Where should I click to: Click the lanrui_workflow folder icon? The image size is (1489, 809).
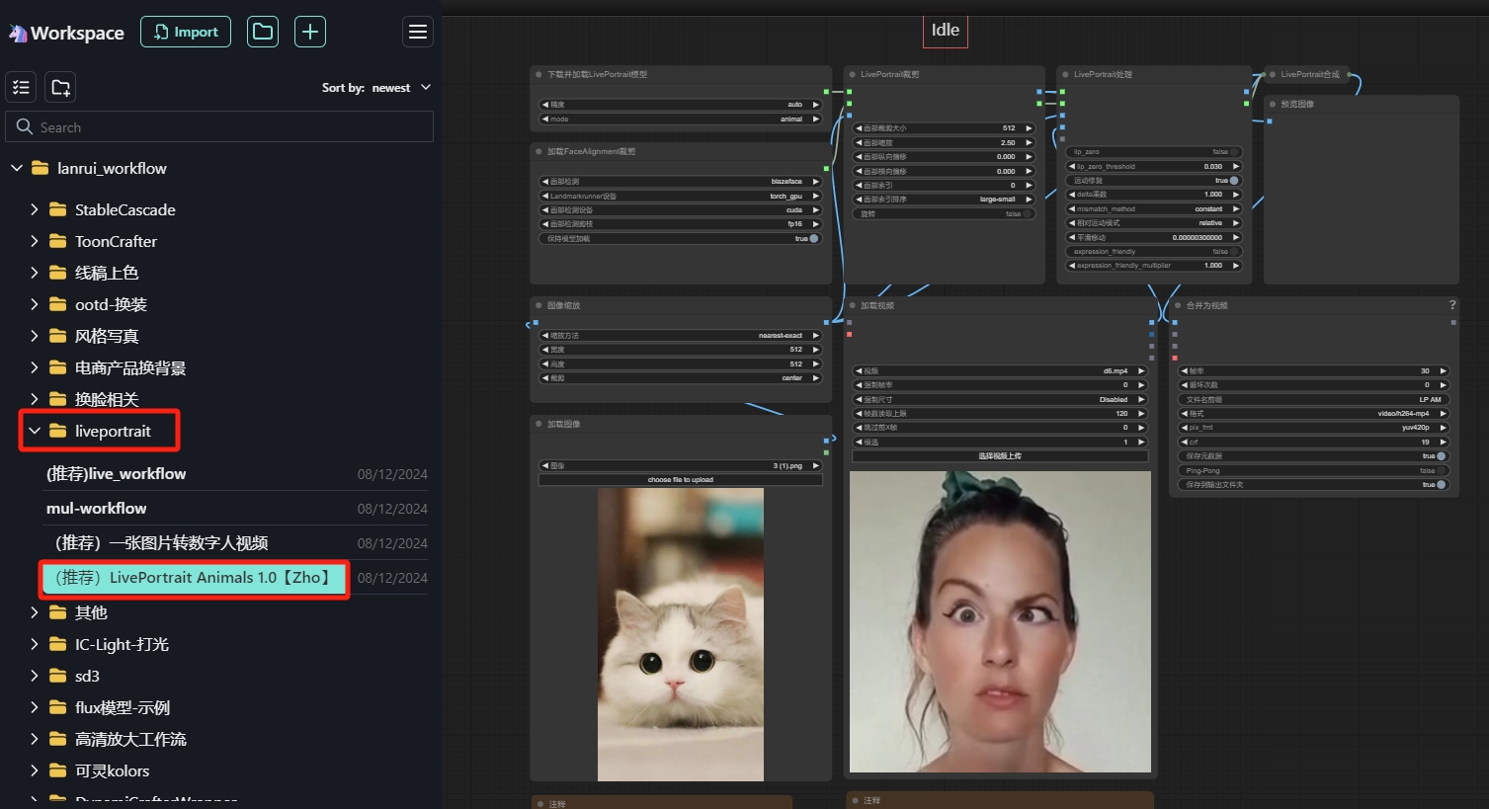(41, 168)
